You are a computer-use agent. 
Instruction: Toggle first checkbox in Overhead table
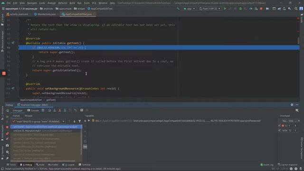click(279, 125)
